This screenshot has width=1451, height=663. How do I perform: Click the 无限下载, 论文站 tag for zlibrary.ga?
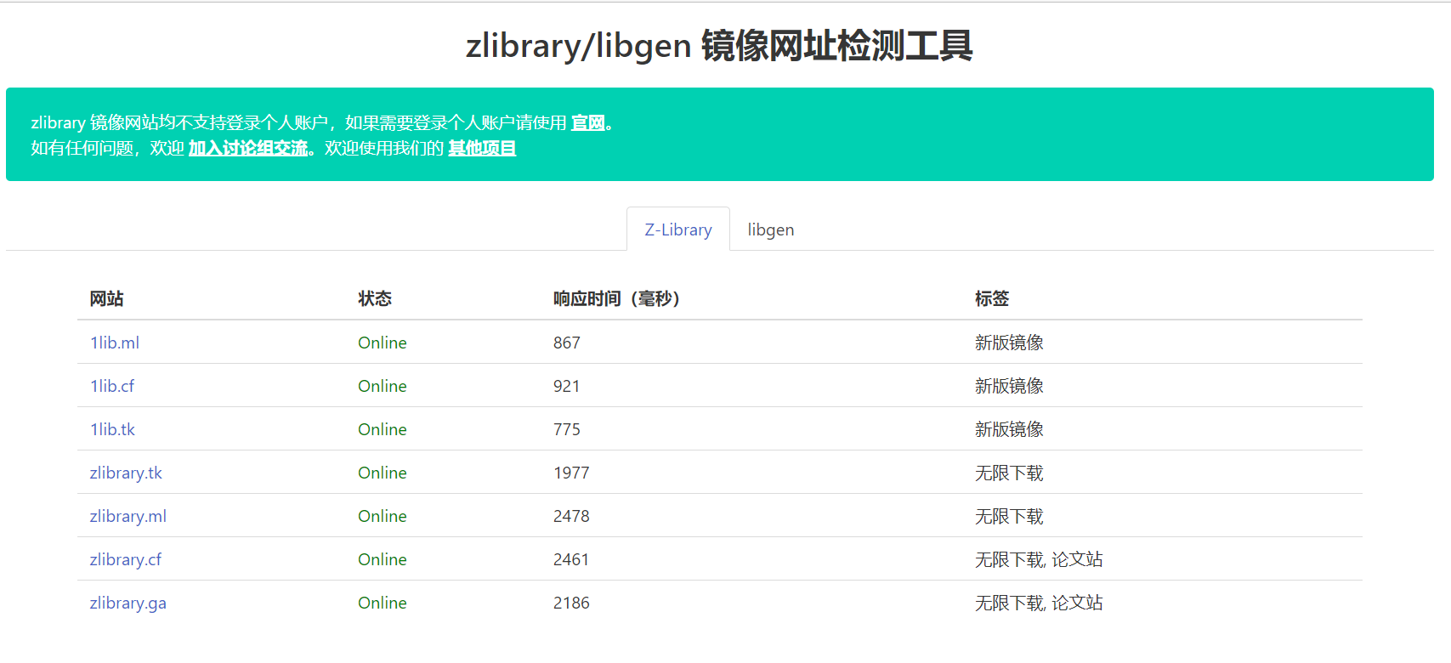click(x=1039, y=603)
